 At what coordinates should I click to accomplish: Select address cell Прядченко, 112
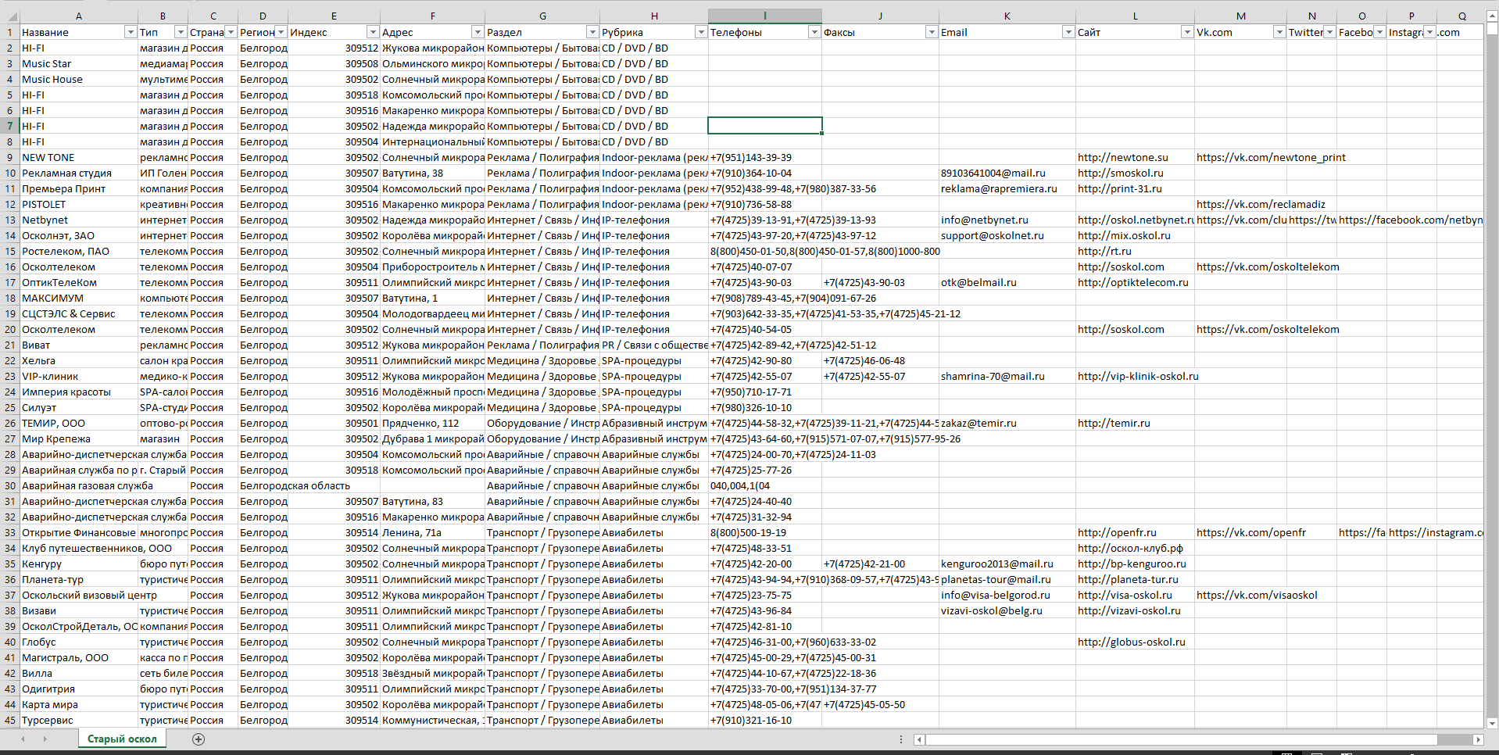432,423
